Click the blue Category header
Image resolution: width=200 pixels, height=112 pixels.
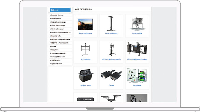click(x=60, y=10)
